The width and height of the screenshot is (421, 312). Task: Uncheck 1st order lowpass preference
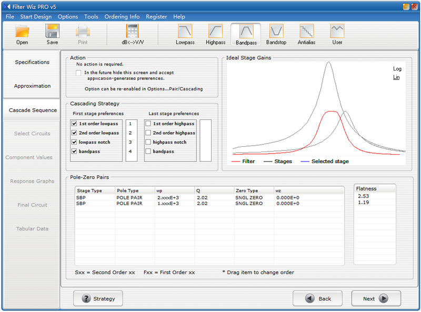point(74,124)
